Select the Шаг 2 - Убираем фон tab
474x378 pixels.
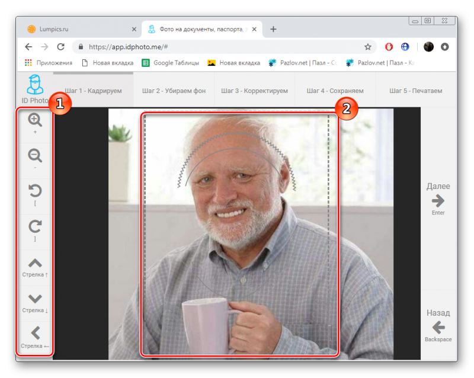174,91
